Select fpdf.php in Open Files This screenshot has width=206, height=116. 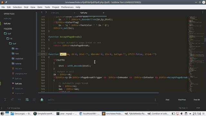point(7,24)
